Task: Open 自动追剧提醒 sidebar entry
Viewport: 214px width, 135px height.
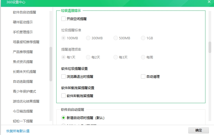Action: tap(23, 82)
